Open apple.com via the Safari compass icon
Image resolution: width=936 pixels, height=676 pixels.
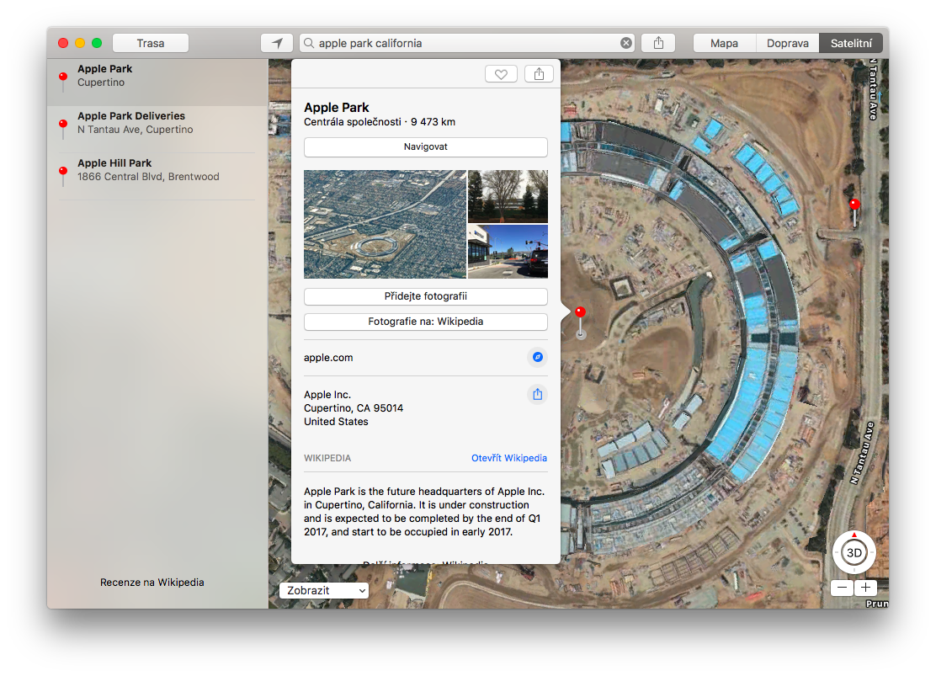tap(538, 357)
